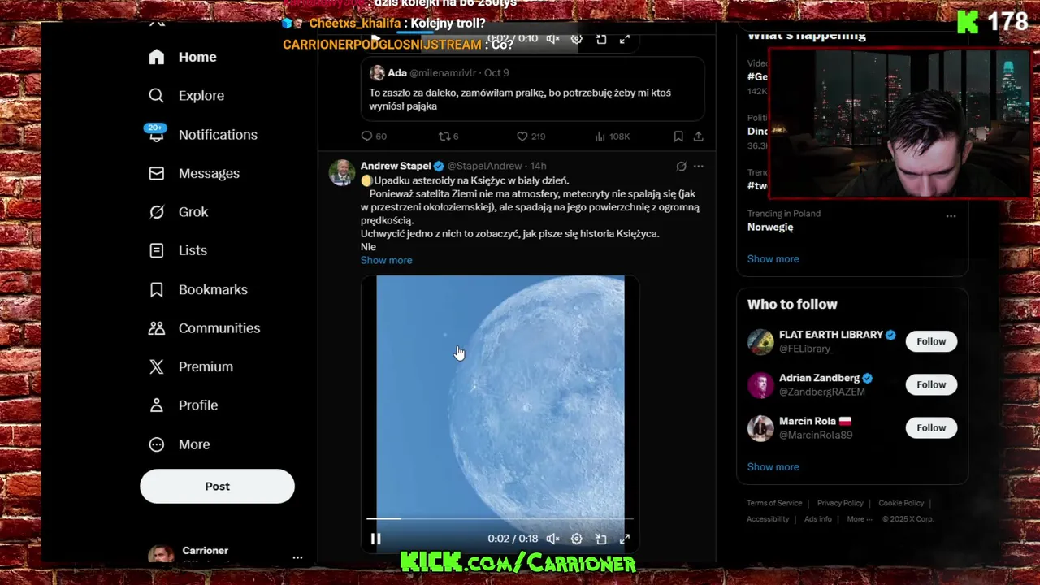The width and height of the screenshot is (1040, 585).
Task: Share Ada's post
Action: [698, 136]
